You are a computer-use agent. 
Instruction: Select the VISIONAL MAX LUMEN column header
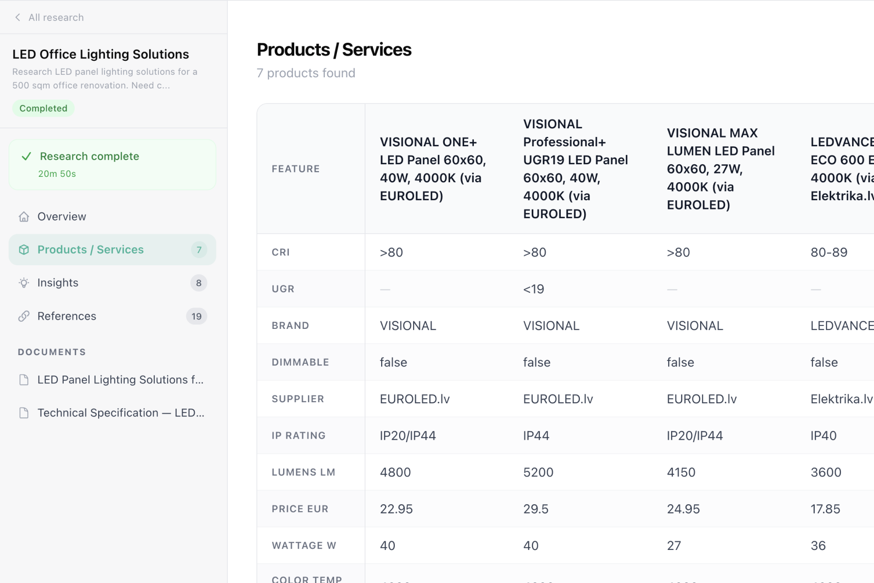pos(721,169)
